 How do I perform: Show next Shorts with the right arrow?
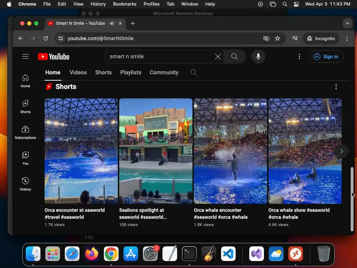341,151
